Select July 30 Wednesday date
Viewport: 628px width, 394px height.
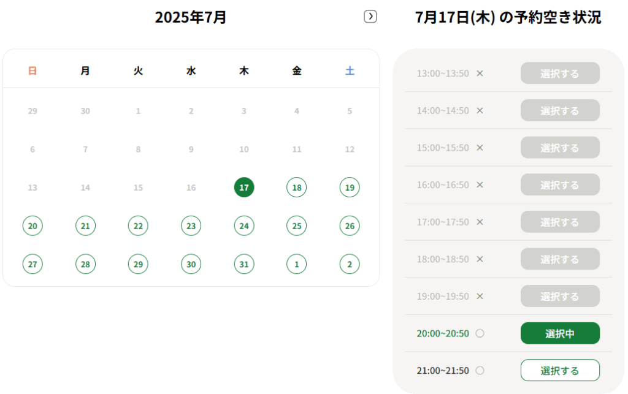(191, 264)
